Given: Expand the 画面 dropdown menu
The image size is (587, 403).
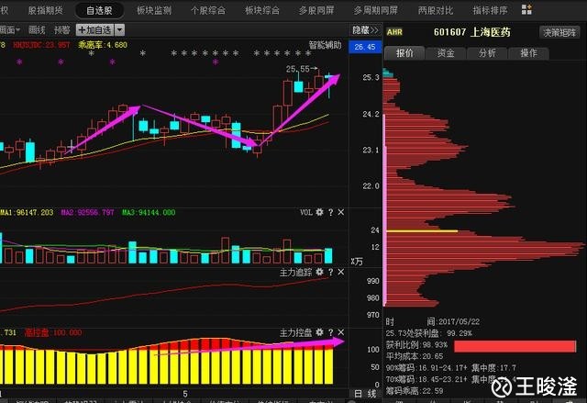Looking at the screenshot, I should pyautogui.click(x=10, y=30).
